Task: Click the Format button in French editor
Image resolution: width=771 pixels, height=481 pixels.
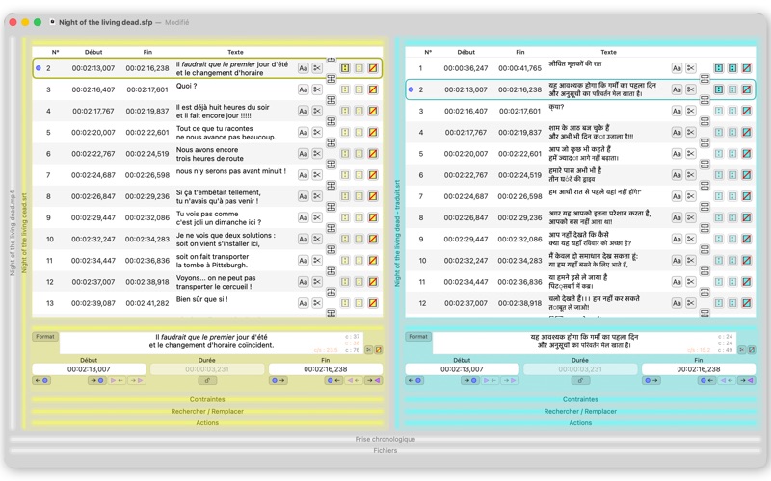Action: click(x=45, y=336)
